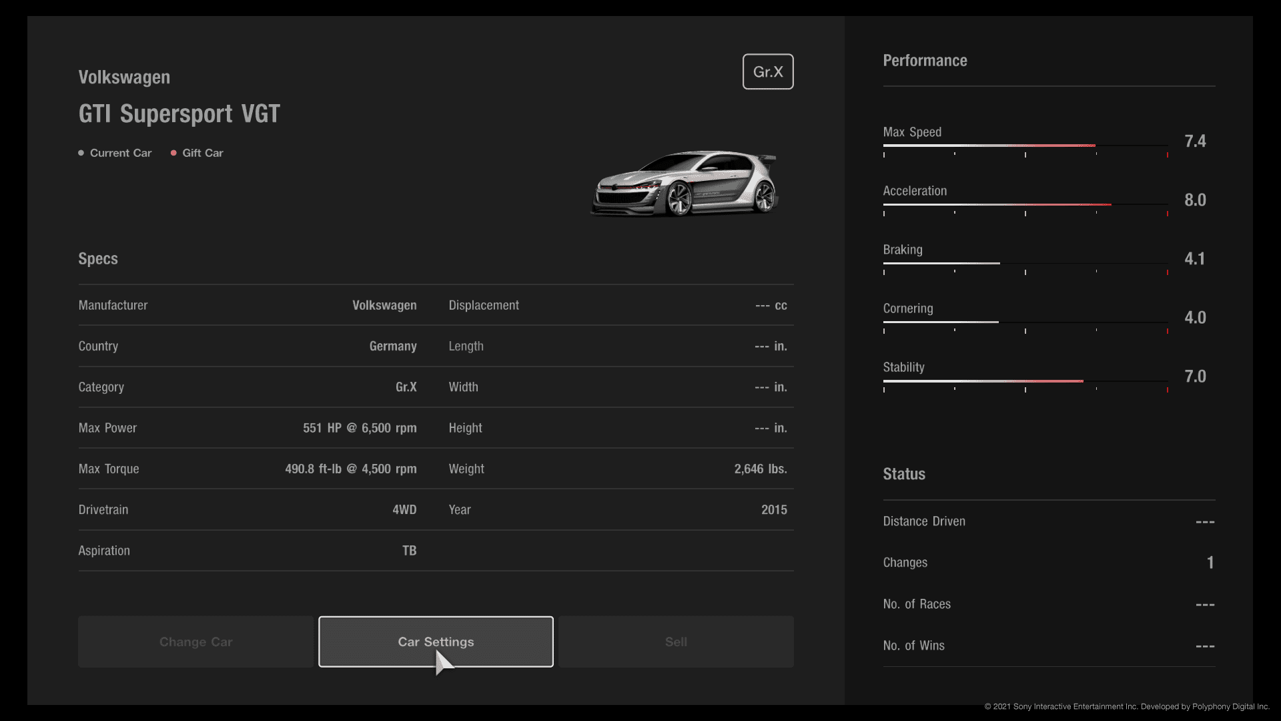Click the Max Power value 551 HP
Viewport: 1281px width, 721px height.
[360, 428]
